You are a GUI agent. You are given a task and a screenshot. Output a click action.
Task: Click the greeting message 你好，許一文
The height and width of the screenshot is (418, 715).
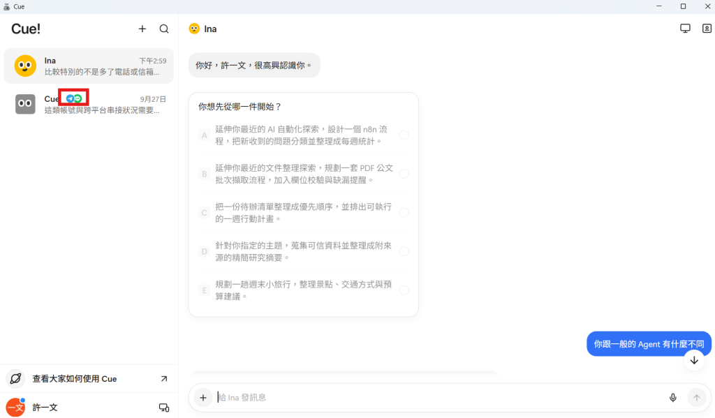(254, 65)
